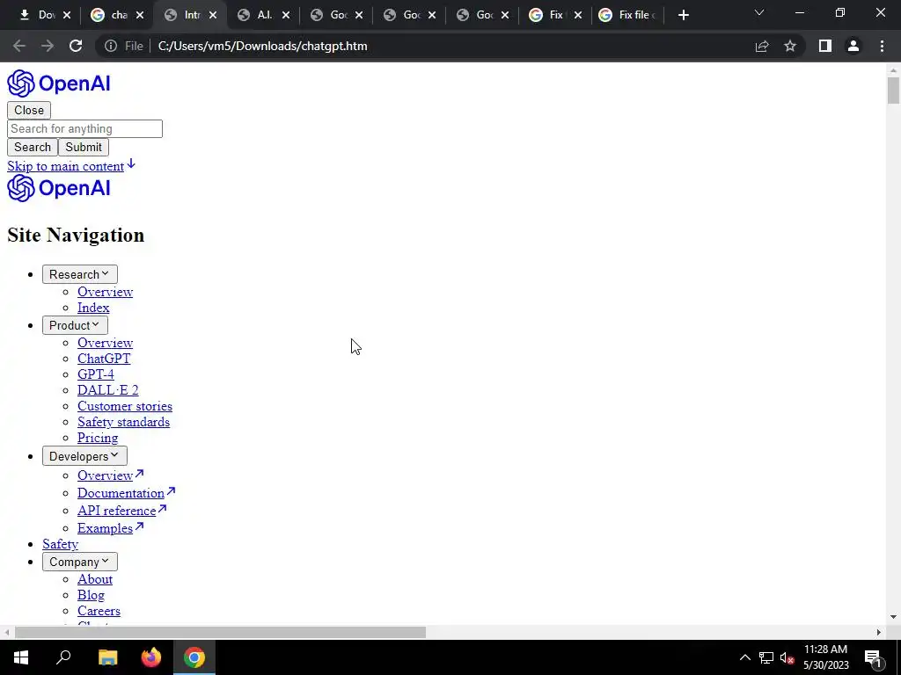
Task: Open the Chrome profile avatar
Action: coord(853,46)
